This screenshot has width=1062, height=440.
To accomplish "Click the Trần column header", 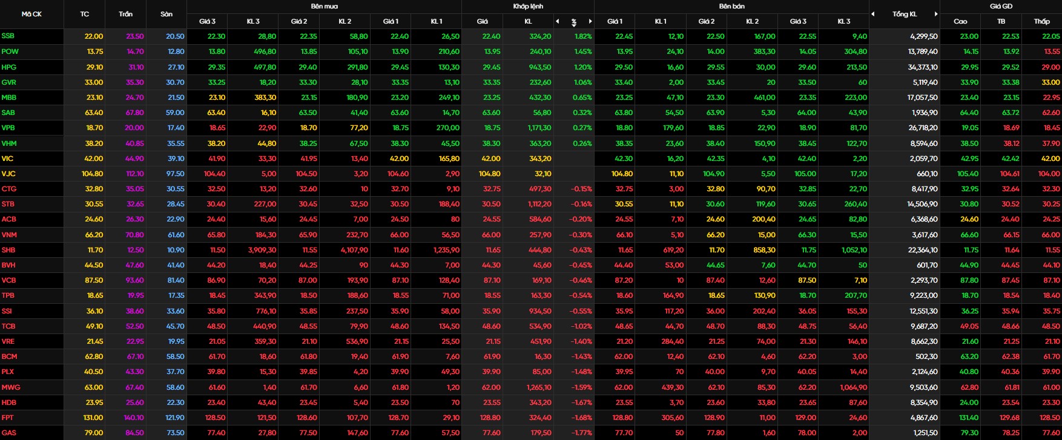I will tap(125, 14).
